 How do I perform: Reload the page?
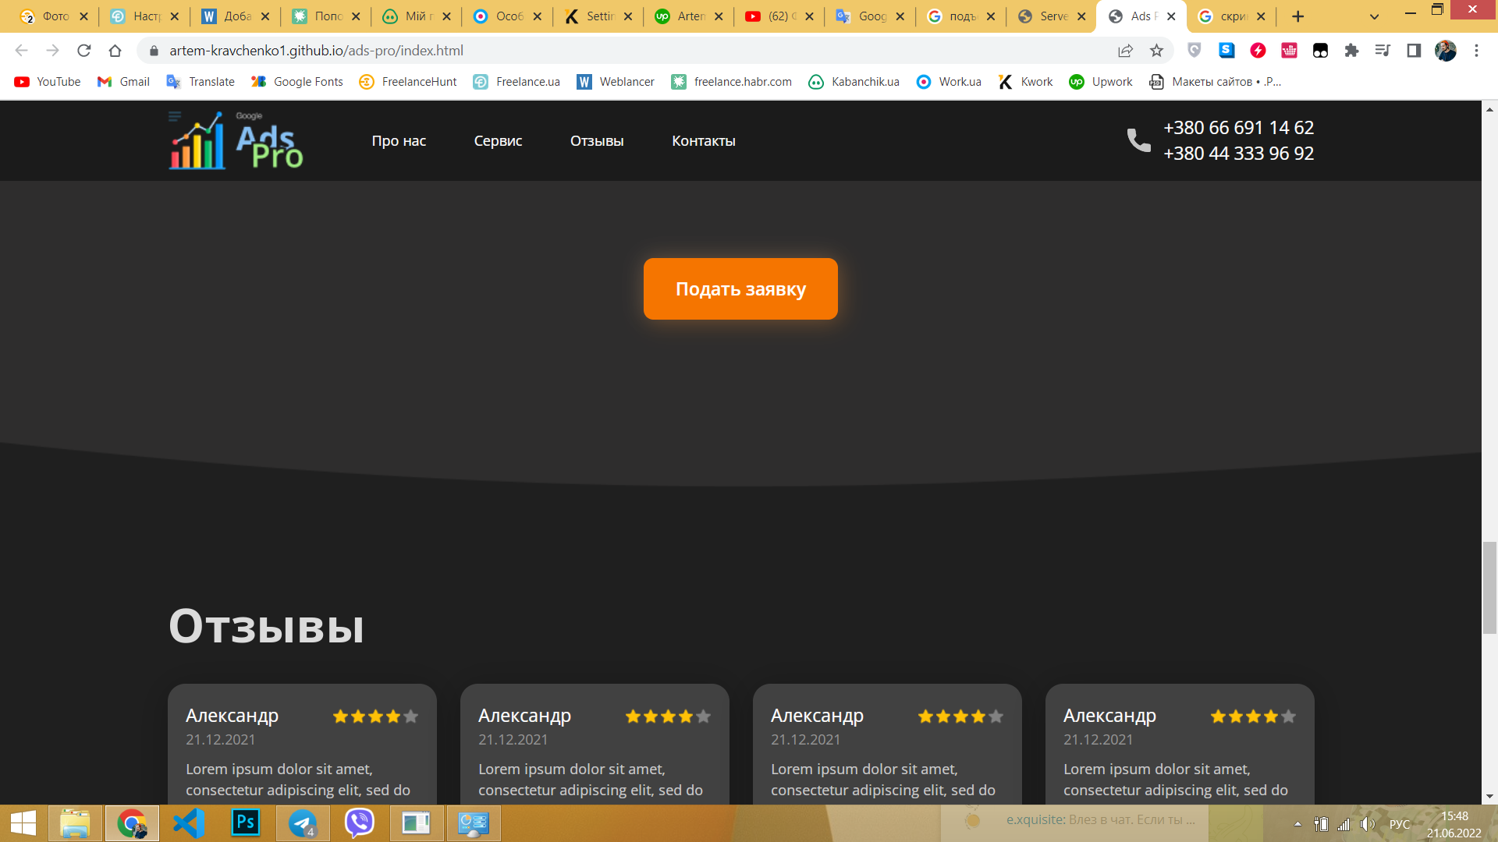coord(84,51)
